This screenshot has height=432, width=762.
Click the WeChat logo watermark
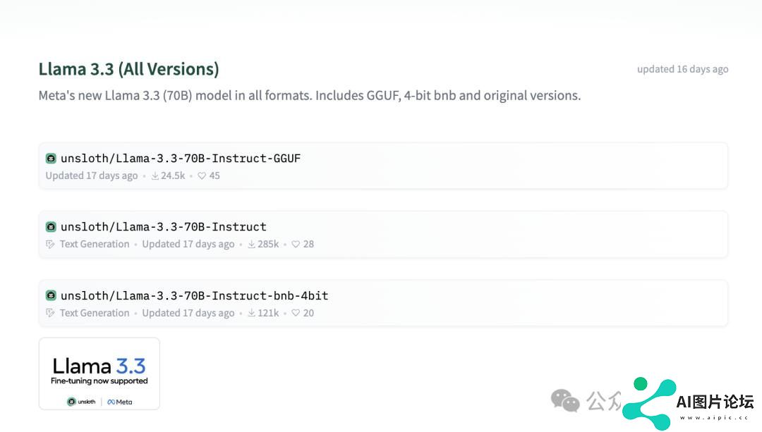(565, 400)
